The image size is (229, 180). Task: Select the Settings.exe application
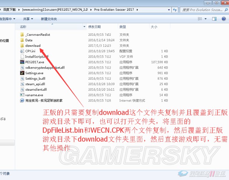pos(34,73)
